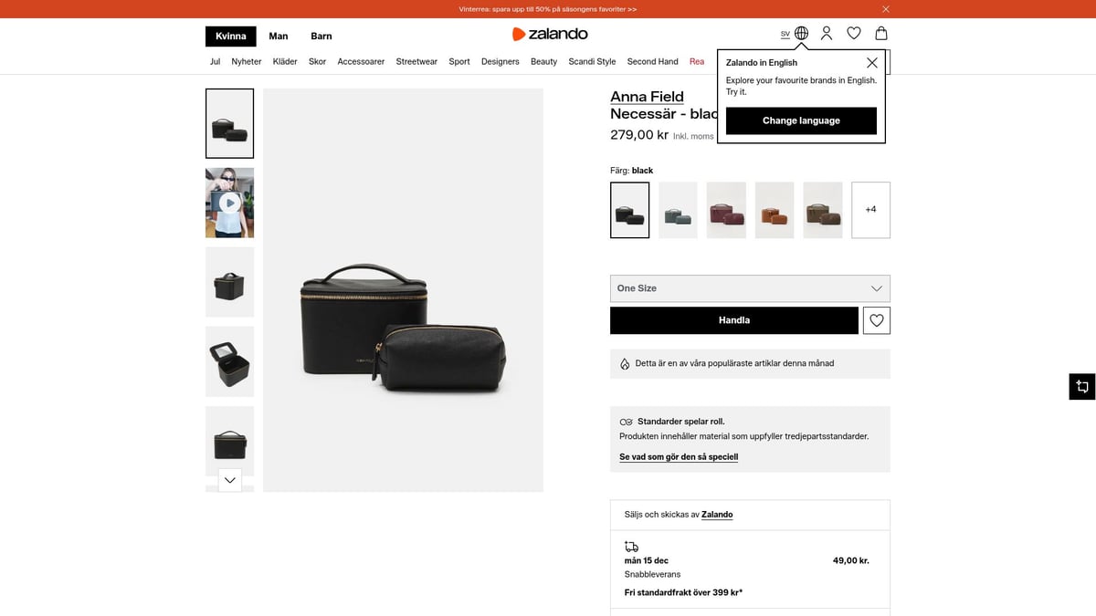
Task: Select the Man category tab
Action: coord(279,37)
